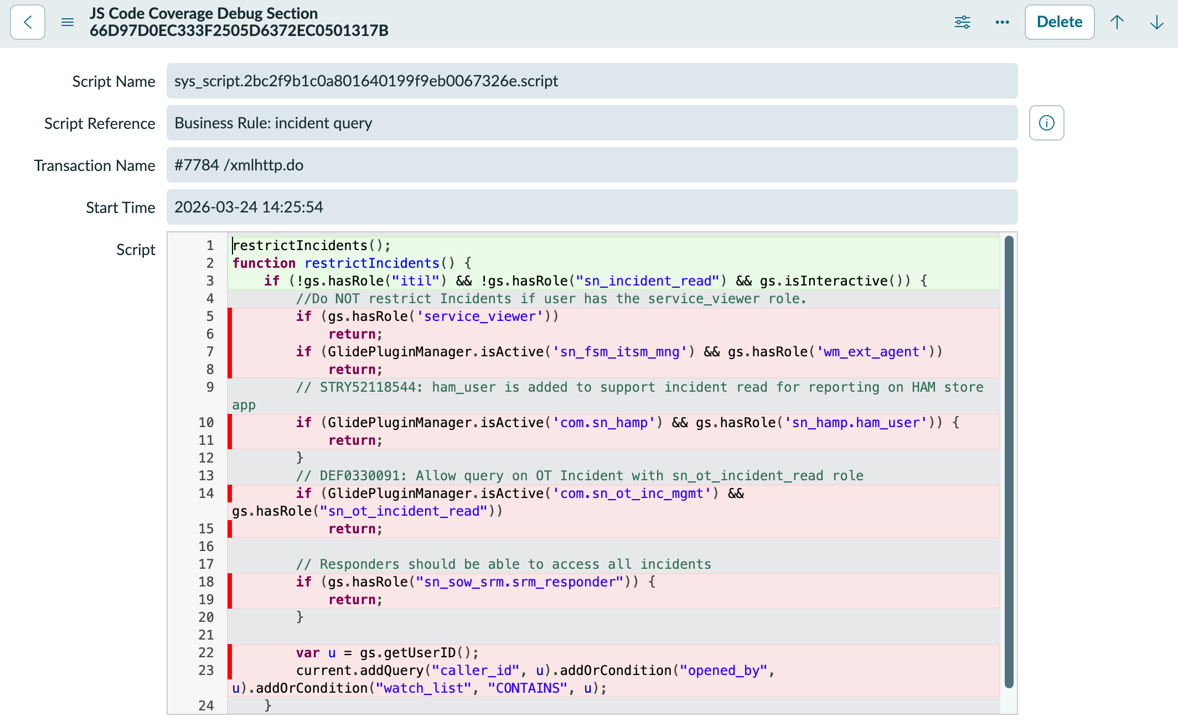Click the line number 16 in the gutter
The image size is (1178, 727).
[206, 547]
